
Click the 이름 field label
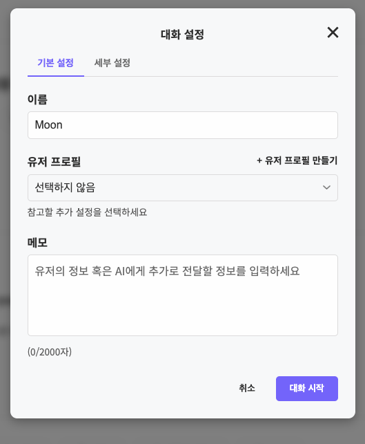pyautogui.click(x=37, y=100)
